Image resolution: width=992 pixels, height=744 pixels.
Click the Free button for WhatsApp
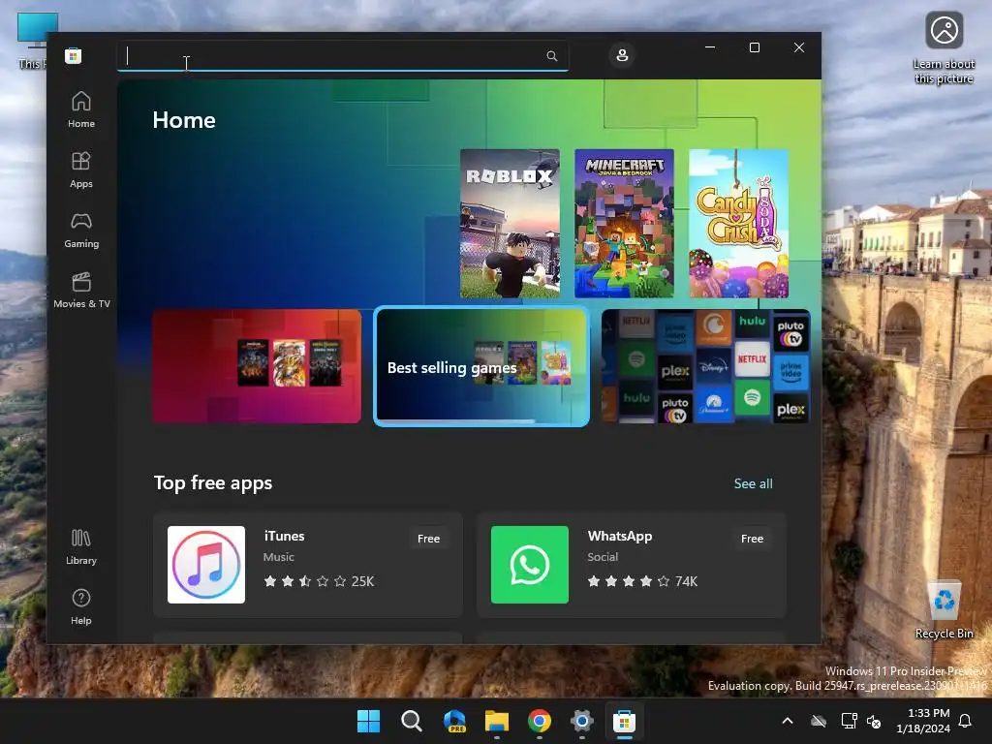[x=752, y=539]
